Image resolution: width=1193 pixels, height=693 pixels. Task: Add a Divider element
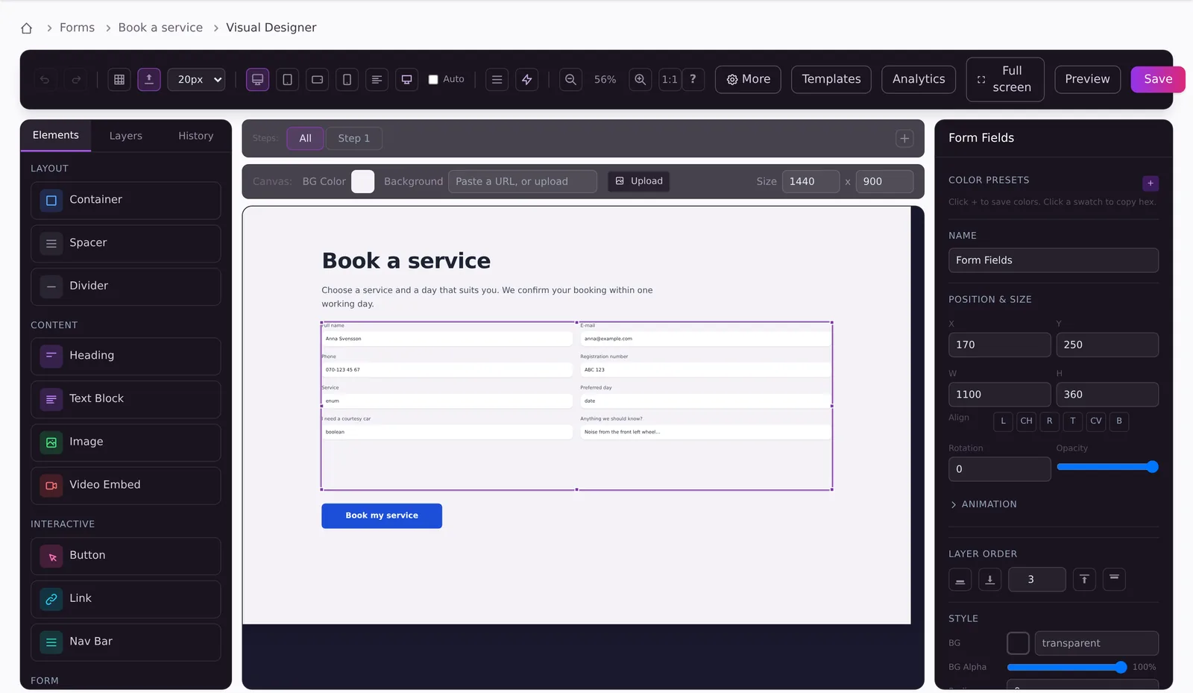pyautogui.click(x=126, y=286)
